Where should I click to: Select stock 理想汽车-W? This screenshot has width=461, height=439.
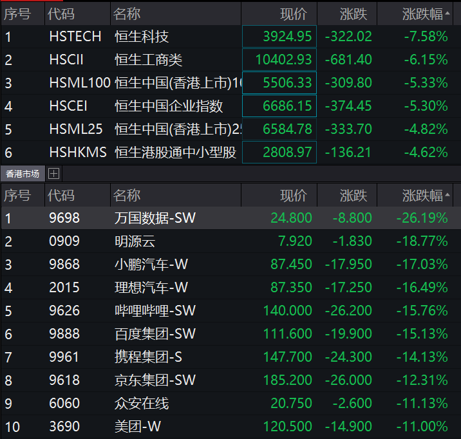[x=151, y=288]
